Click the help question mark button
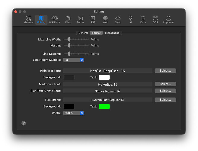 (24, 123)
